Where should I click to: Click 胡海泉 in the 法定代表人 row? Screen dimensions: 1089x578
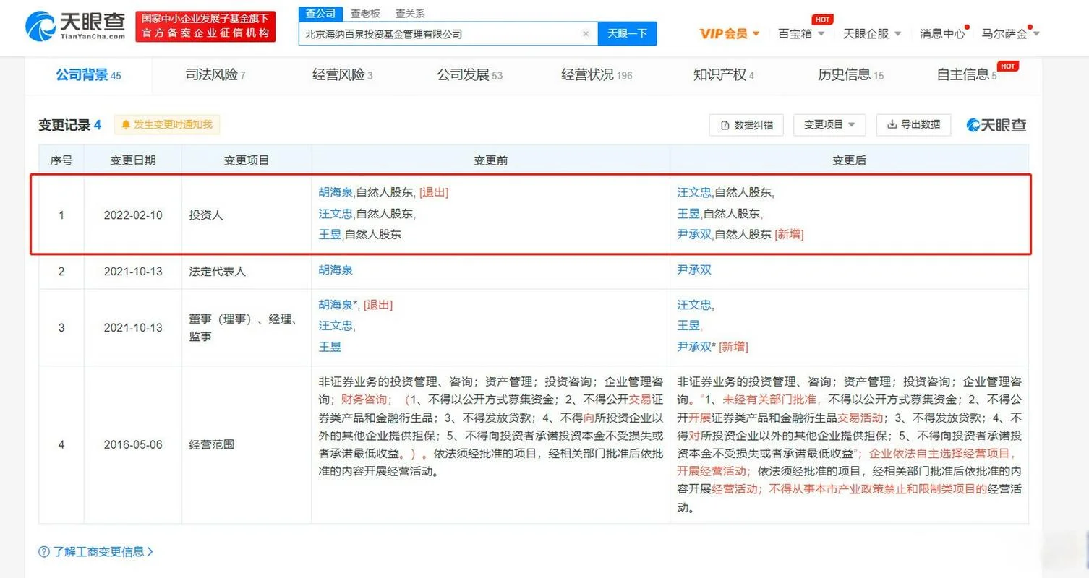pos(336,269)
